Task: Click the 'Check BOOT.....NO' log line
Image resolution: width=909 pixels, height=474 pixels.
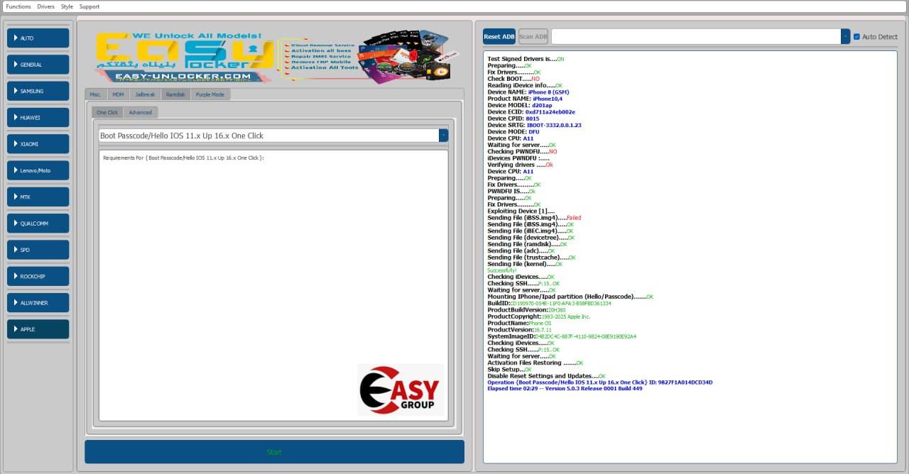Action: (513, 79)
